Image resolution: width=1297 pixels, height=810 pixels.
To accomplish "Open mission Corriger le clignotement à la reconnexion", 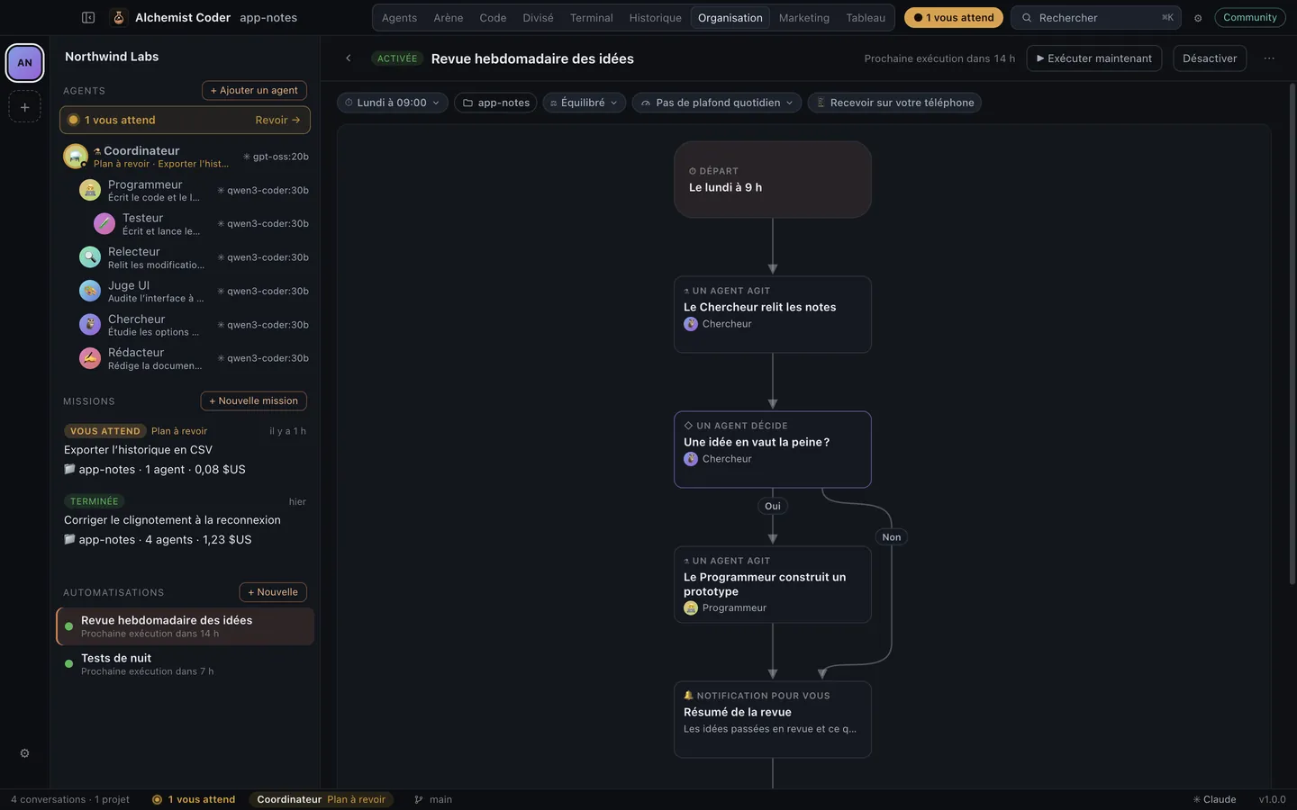I will 185,520.
